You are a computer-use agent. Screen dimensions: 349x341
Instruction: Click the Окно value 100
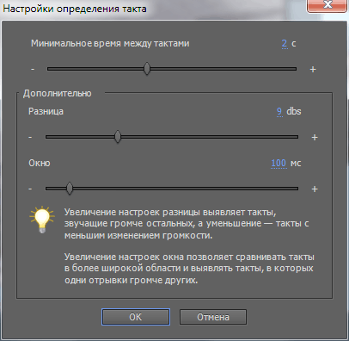click(x=279, y=164)
